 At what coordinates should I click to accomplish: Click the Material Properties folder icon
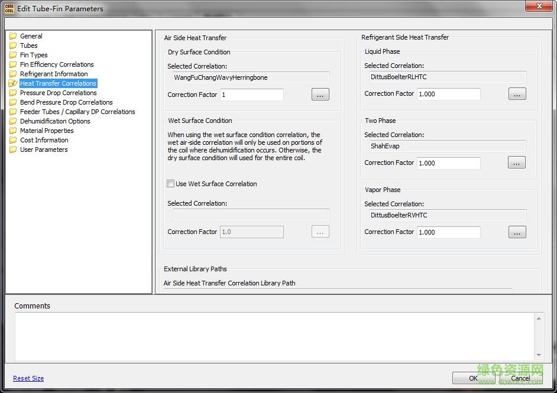pos(13,131)
